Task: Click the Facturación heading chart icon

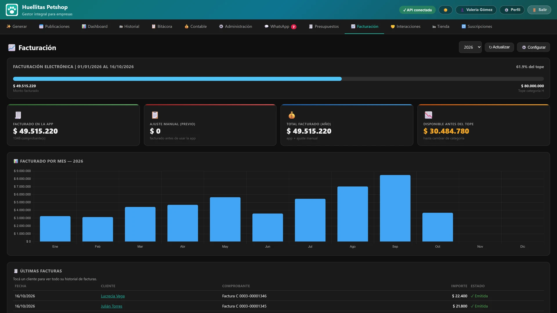Action: [x=12, y=48]
